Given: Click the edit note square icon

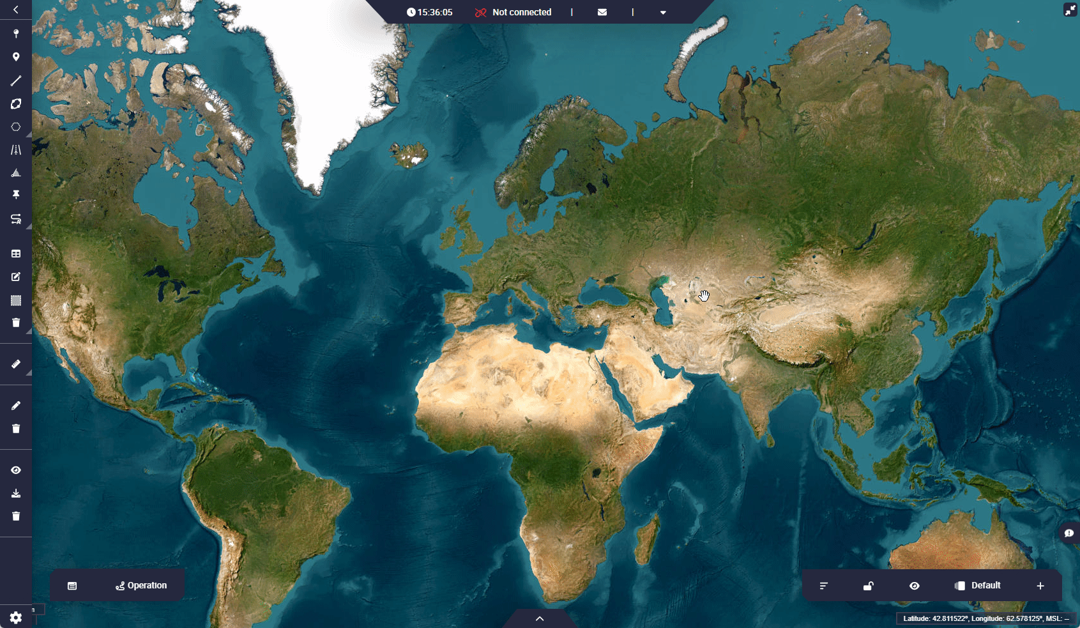Looking at the screenshot, I should 16,277.
